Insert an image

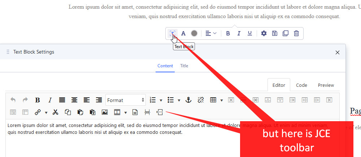[x=105, y=112]
